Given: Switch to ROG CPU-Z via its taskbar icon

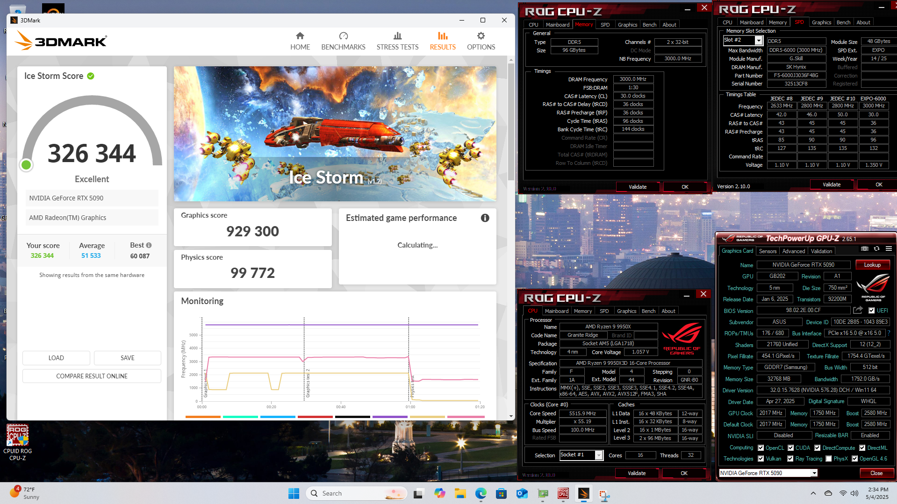Looking at the screenshot, I should pyautogui.click(x=563, y=493).
